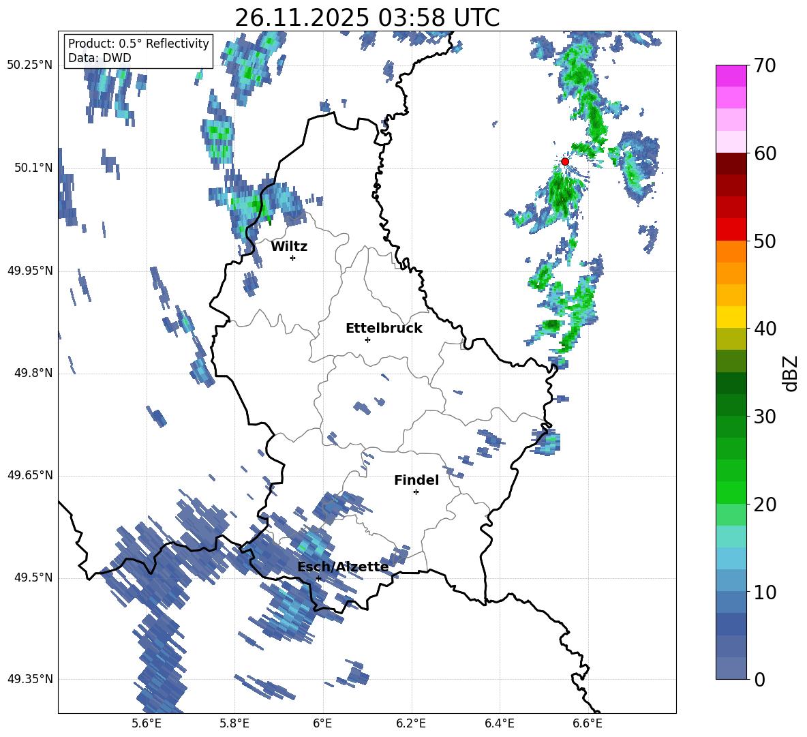The image size is (807, 737).
Task: Click the colorbar tick label 30
Action: 765,417
